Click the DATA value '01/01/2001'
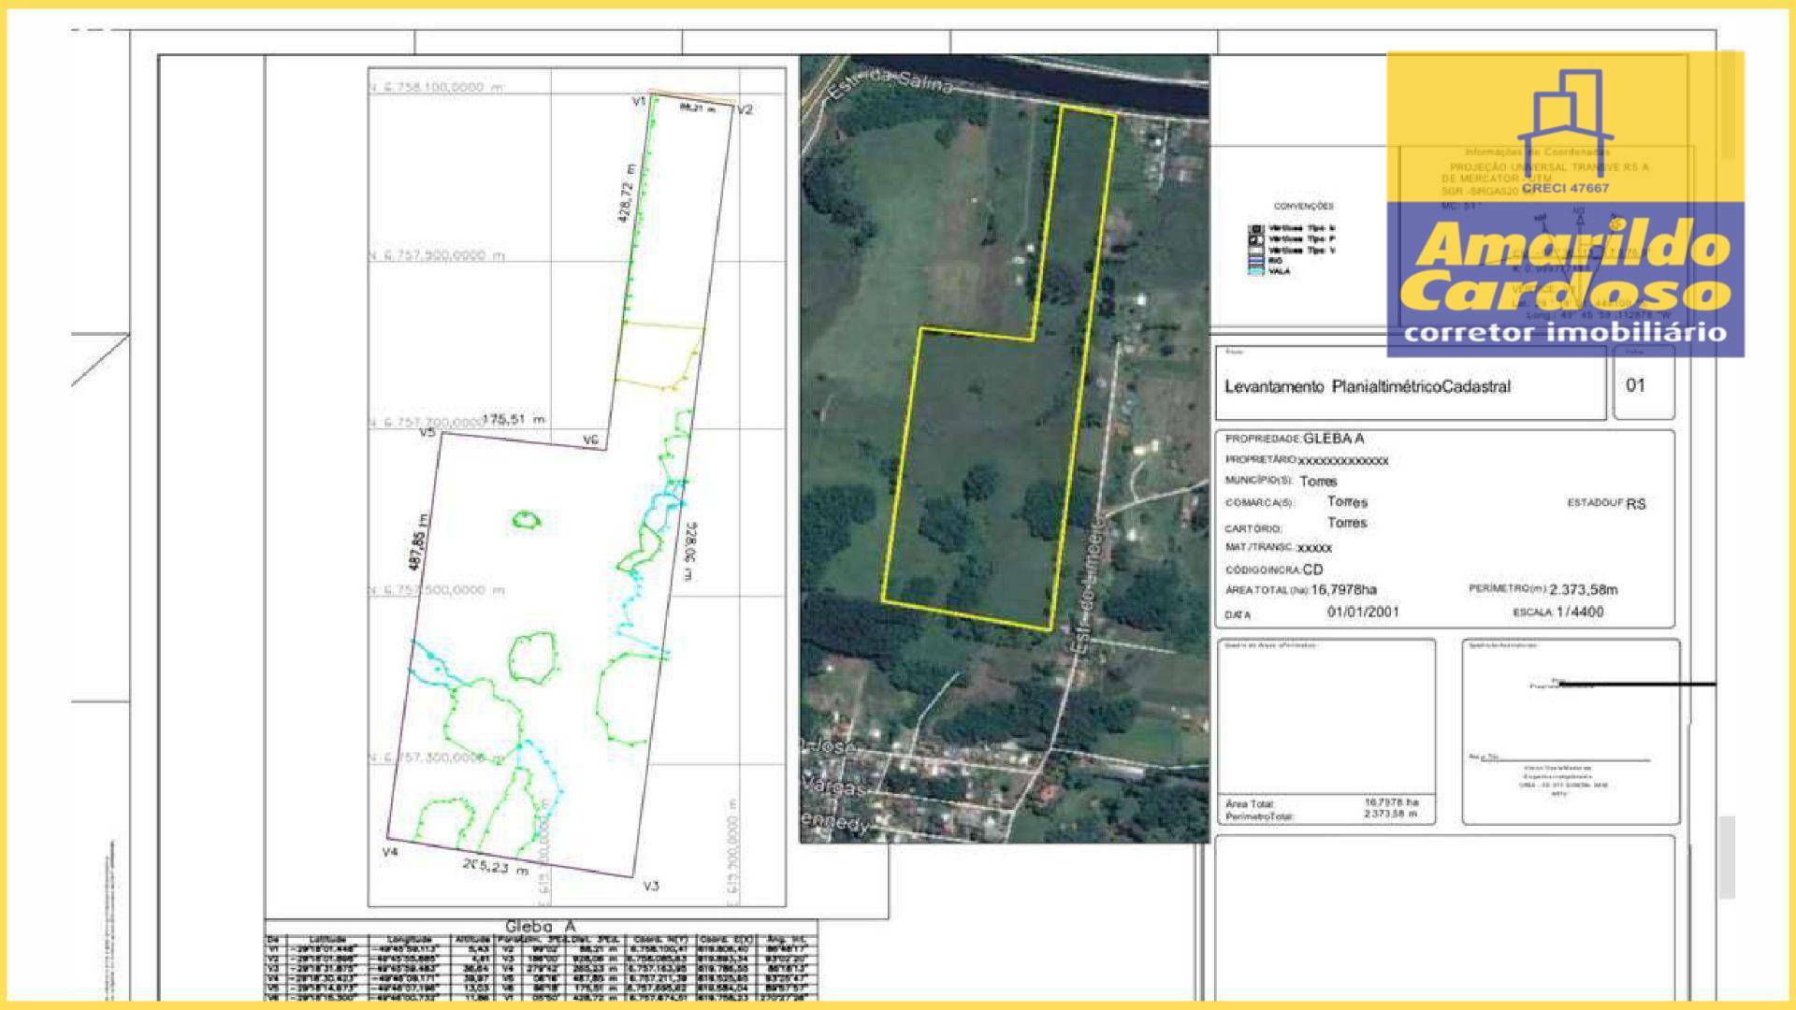This screenshot has height=1010, width=1796. point(1363,612)
